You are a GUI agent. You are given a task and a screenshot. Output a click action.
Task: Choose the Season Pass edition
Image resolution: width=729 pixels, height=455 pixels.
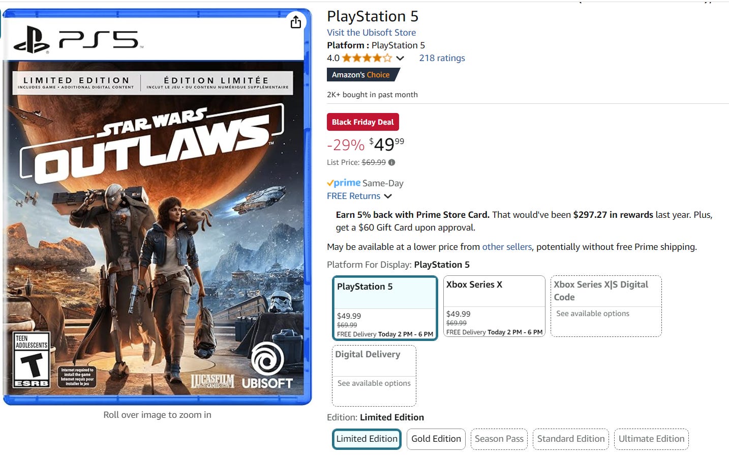pos(499,439)
